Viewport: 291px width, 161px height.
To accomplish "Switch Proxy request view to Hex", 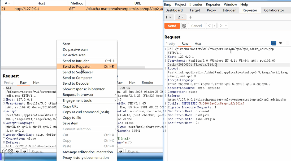I will click(x=36, y=82).
